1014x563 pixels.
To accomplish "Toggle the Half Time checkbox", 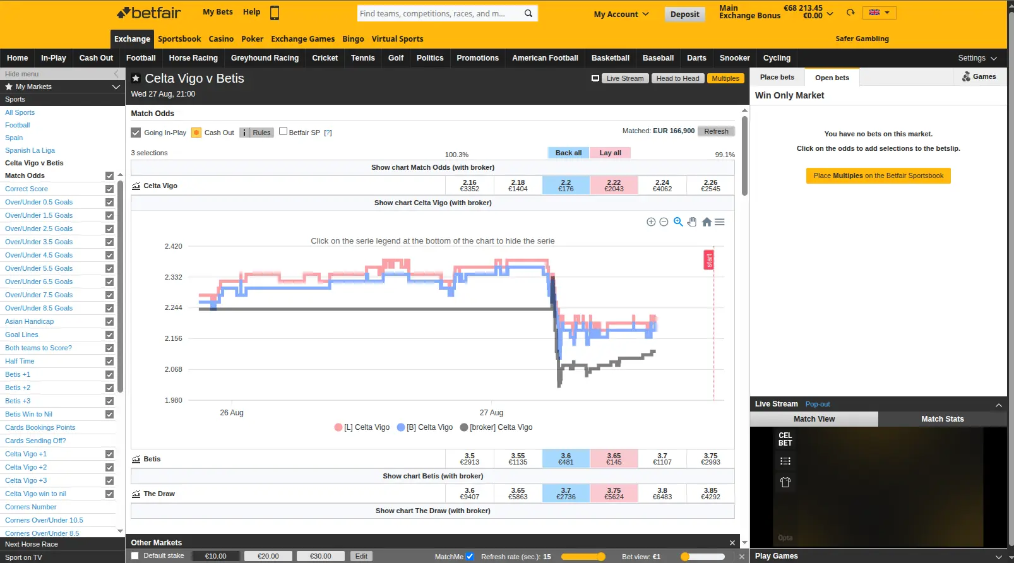I will pos(109,361).
